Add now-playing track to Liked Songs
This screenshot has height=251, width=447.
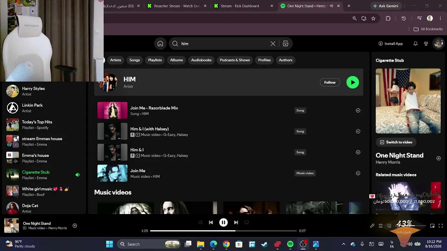75,226
